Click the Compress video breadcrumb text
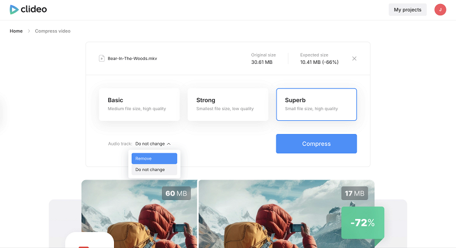 click(52, 31)
